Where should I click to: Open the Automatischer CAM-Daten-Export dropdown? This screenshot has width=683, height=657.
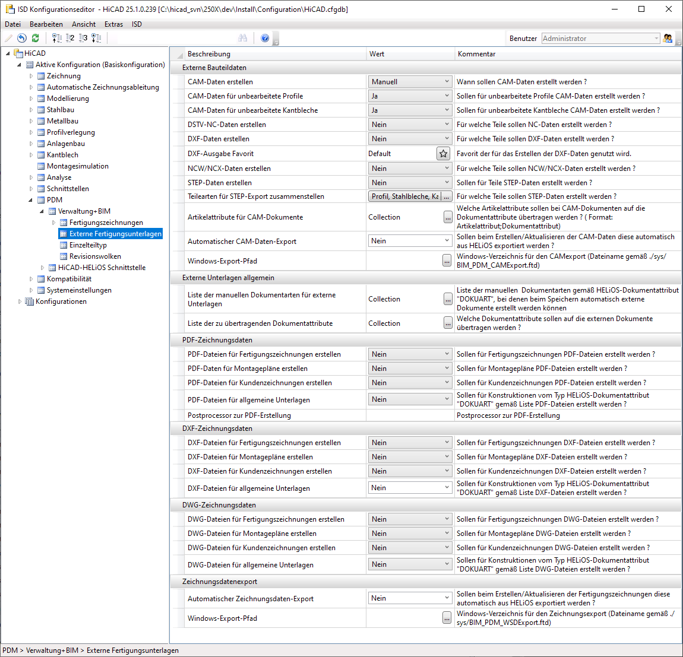410,241
